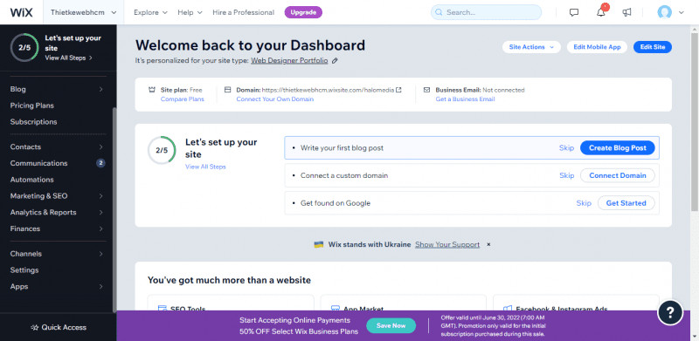
Task: Click the Save Now banner button
Action: pos(391,325)
